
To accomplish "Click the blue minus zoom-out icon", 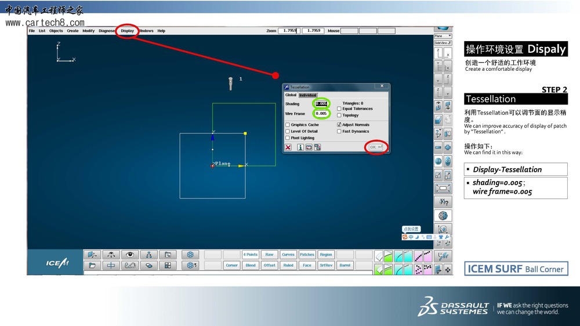I will [438, 147].
